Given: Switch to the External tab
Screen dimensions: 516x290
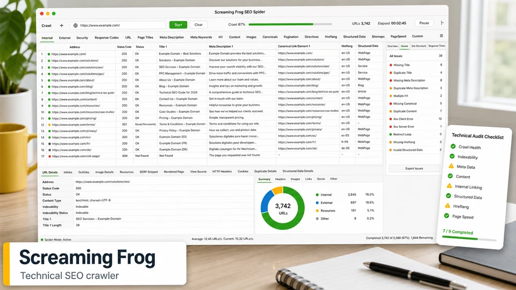Looking at the screenshot, I should pyautogui.click(x=65, y=38).
